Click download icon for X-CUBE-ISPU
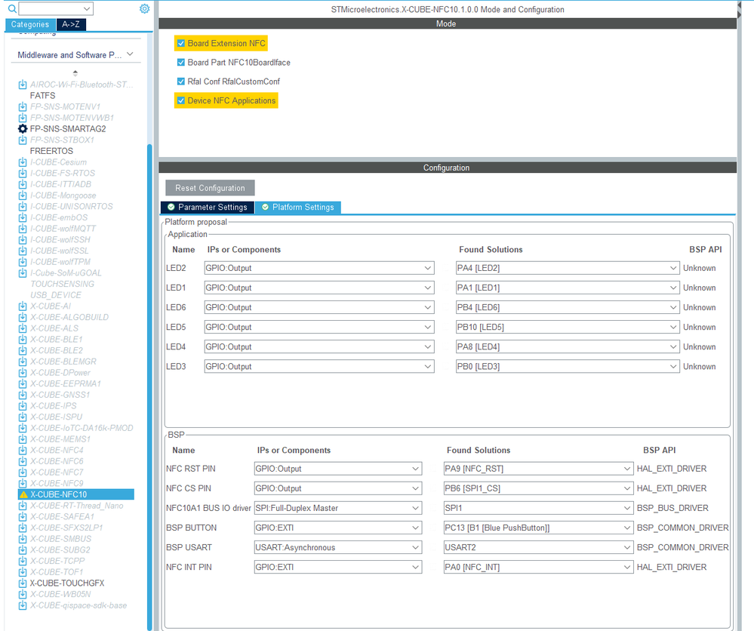Viewport: 754px width, 631px height. pyautogui.click(x=23, y=417)
